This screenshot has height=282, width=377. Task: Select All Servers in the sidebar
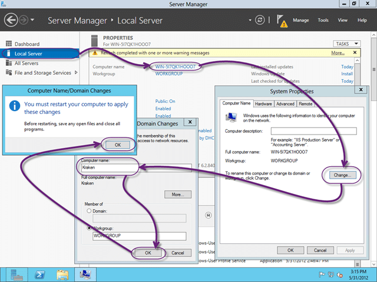27,63
